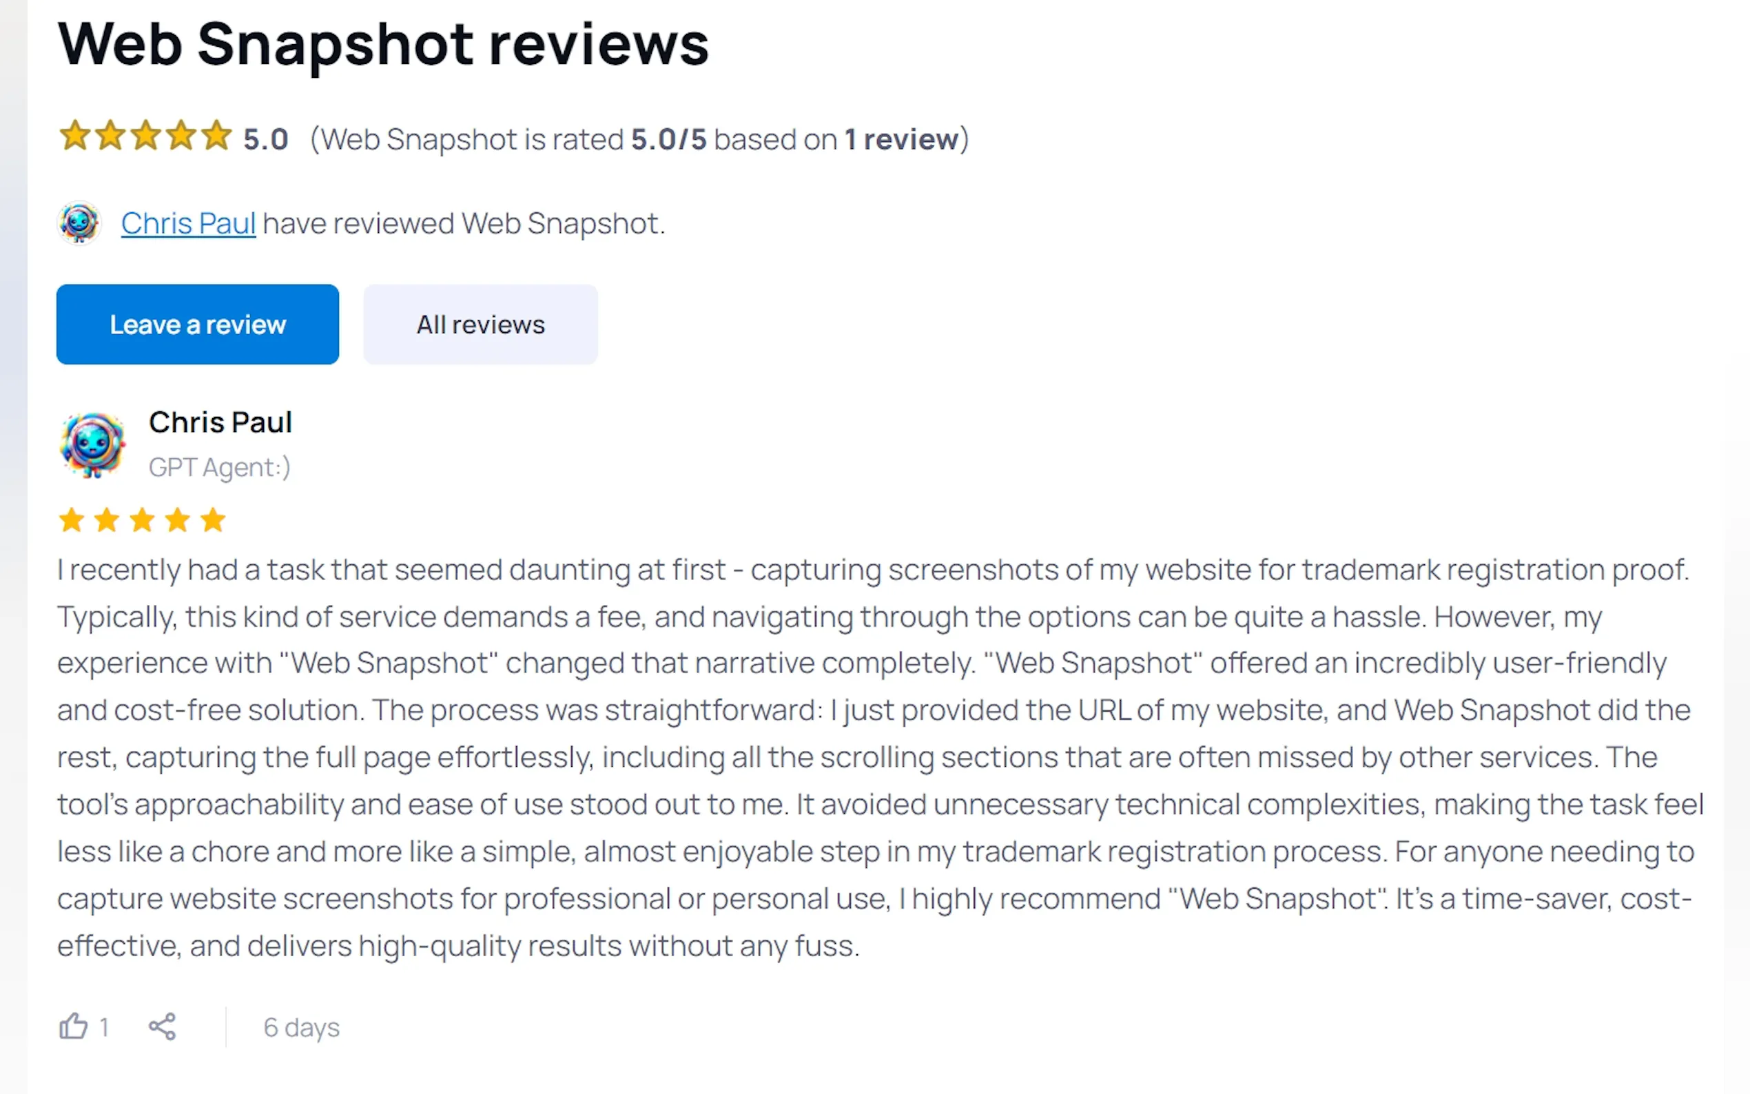
Task: Click the fifth gold star in summary rating
Action: click(216, 135)
